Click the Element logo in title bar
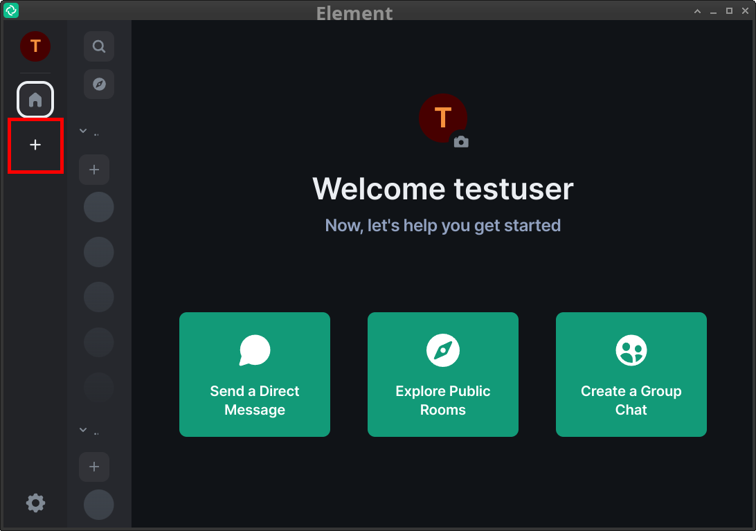 click(11, 10)
